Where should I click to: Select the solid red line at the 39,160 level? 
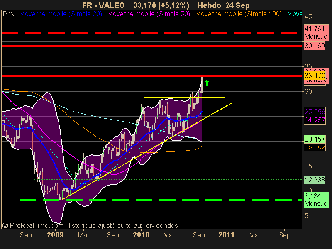pos(151,46)
